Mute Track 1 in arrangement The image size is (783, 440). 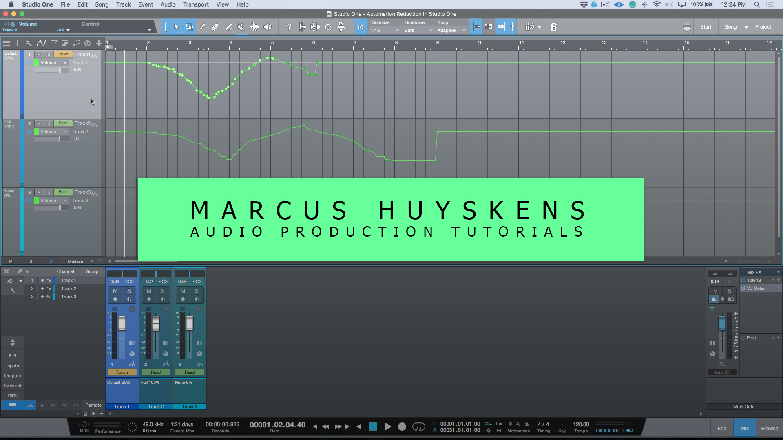click(39, 55)
